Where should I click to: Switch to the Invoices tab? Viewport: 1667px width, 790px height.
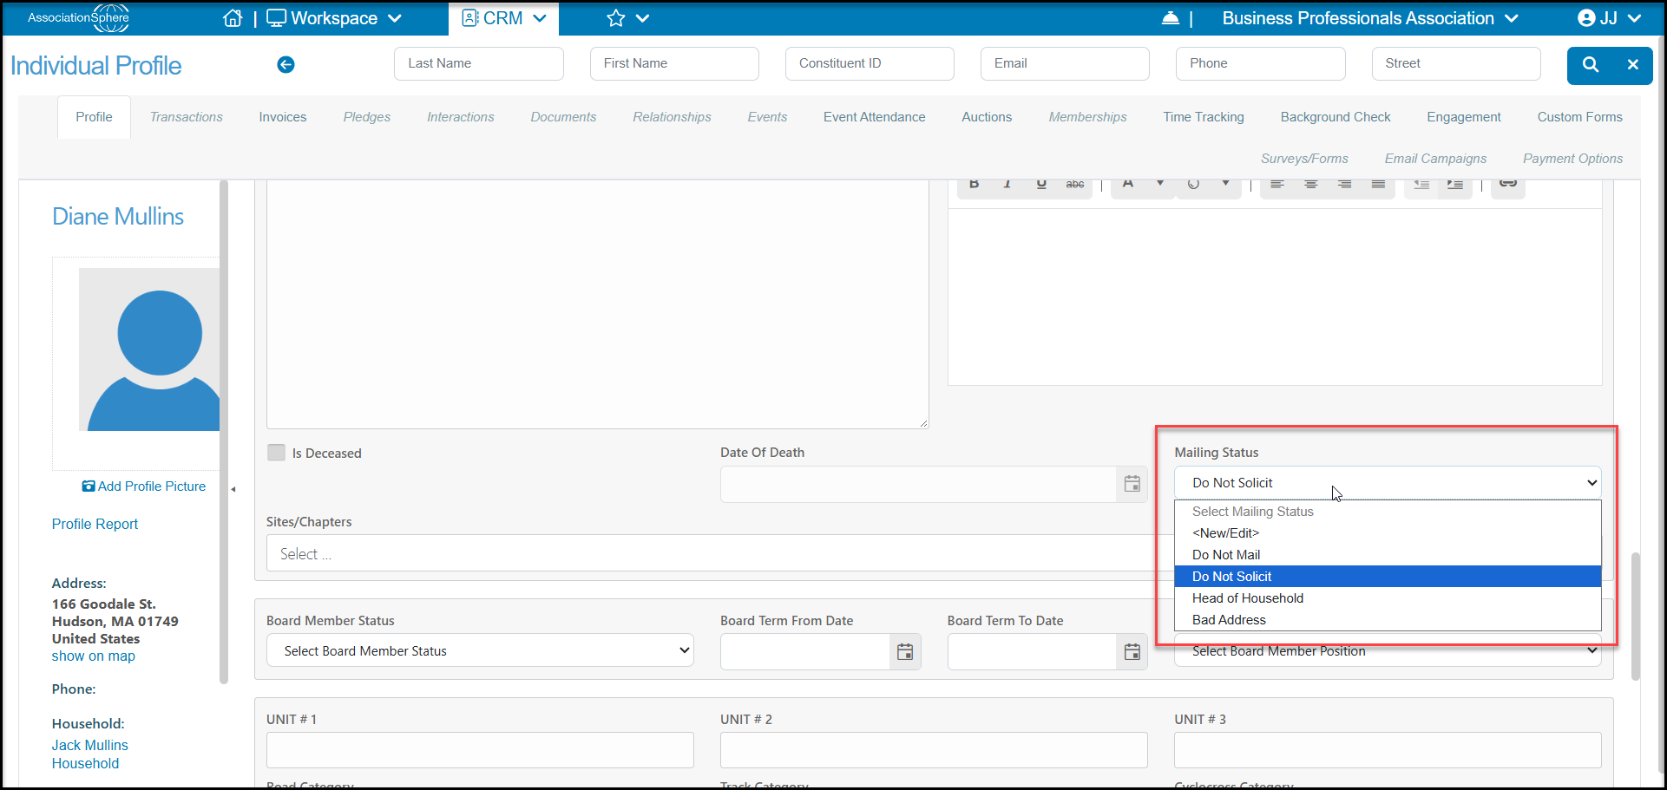283,117
